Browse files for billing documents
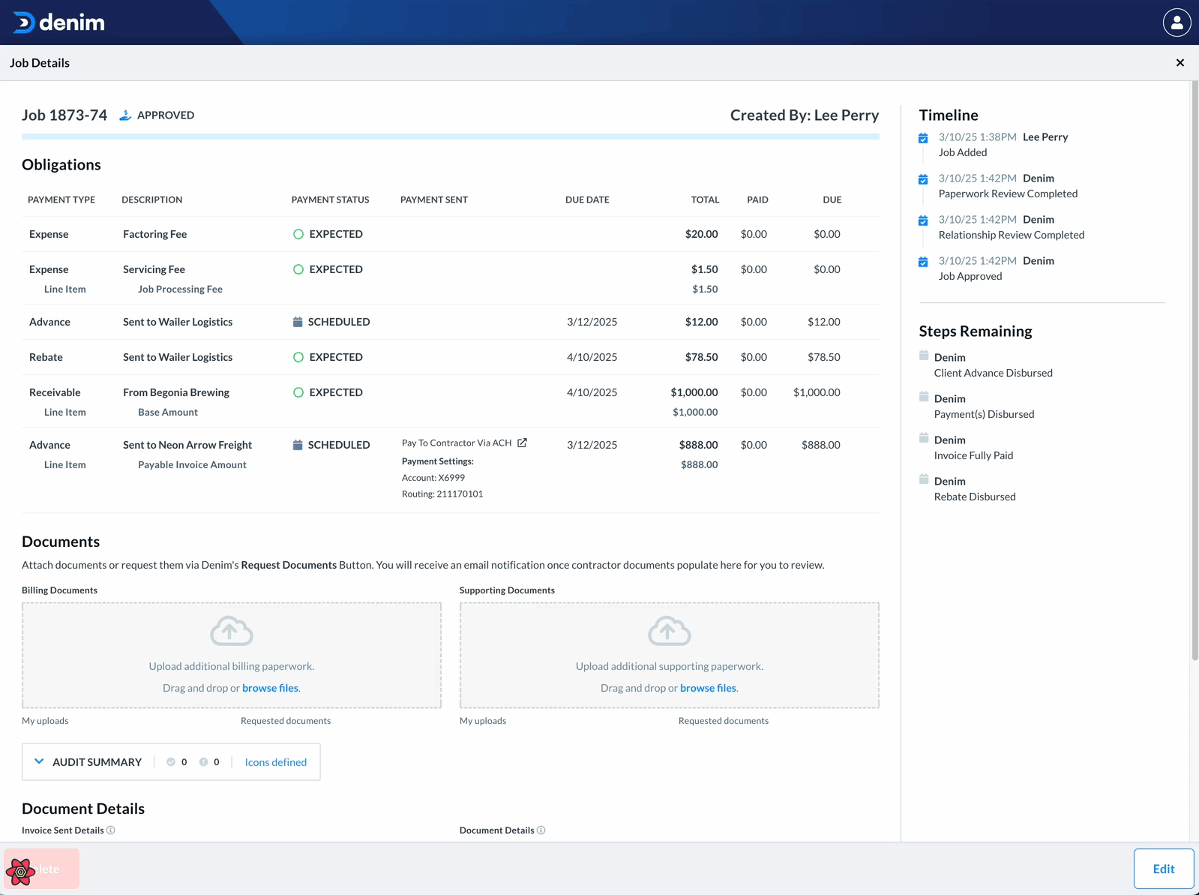 click(x=270, y=688)
